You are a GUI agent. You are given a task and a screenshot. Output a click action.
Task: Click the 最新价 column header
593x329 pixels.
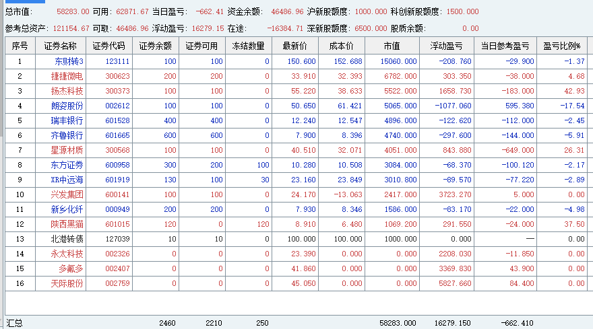295,46
